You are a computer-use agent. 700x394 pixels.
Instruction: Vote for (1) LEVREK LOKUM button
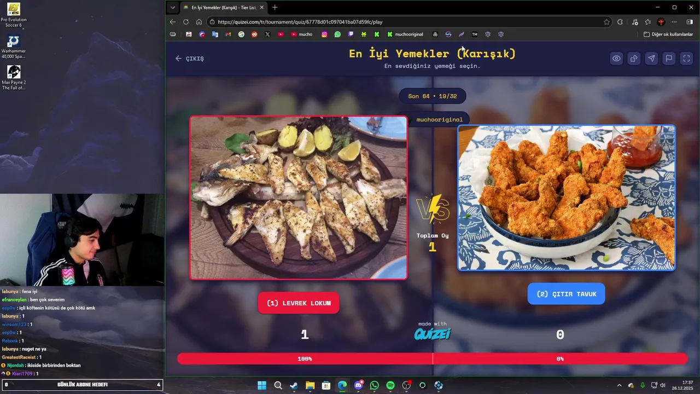299,303
